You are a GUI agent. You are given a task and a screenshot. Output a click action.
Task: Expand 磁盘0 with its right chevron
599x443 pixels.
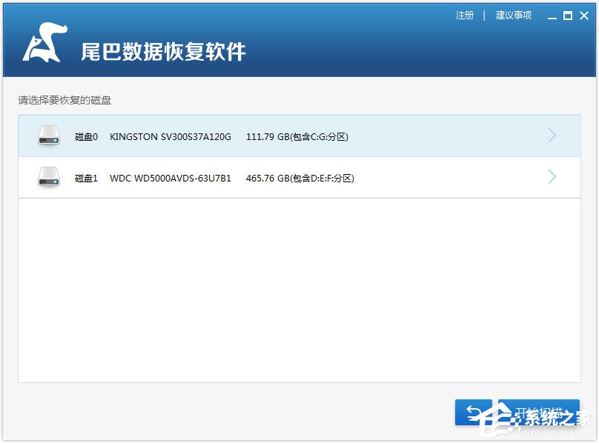[x=552, y=136]
